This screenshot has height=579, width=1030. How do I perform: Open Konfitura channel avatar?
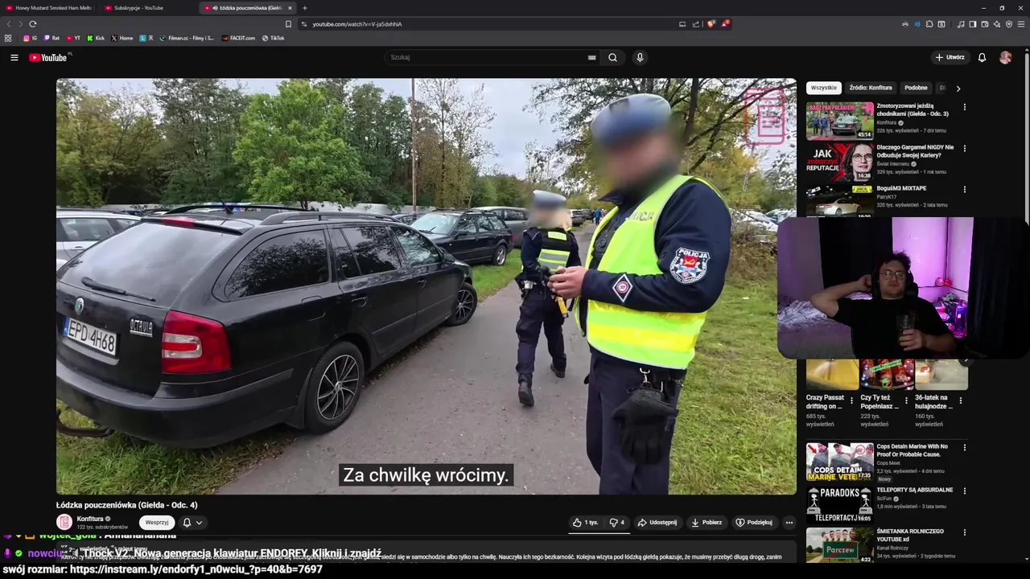click(64, 522)
